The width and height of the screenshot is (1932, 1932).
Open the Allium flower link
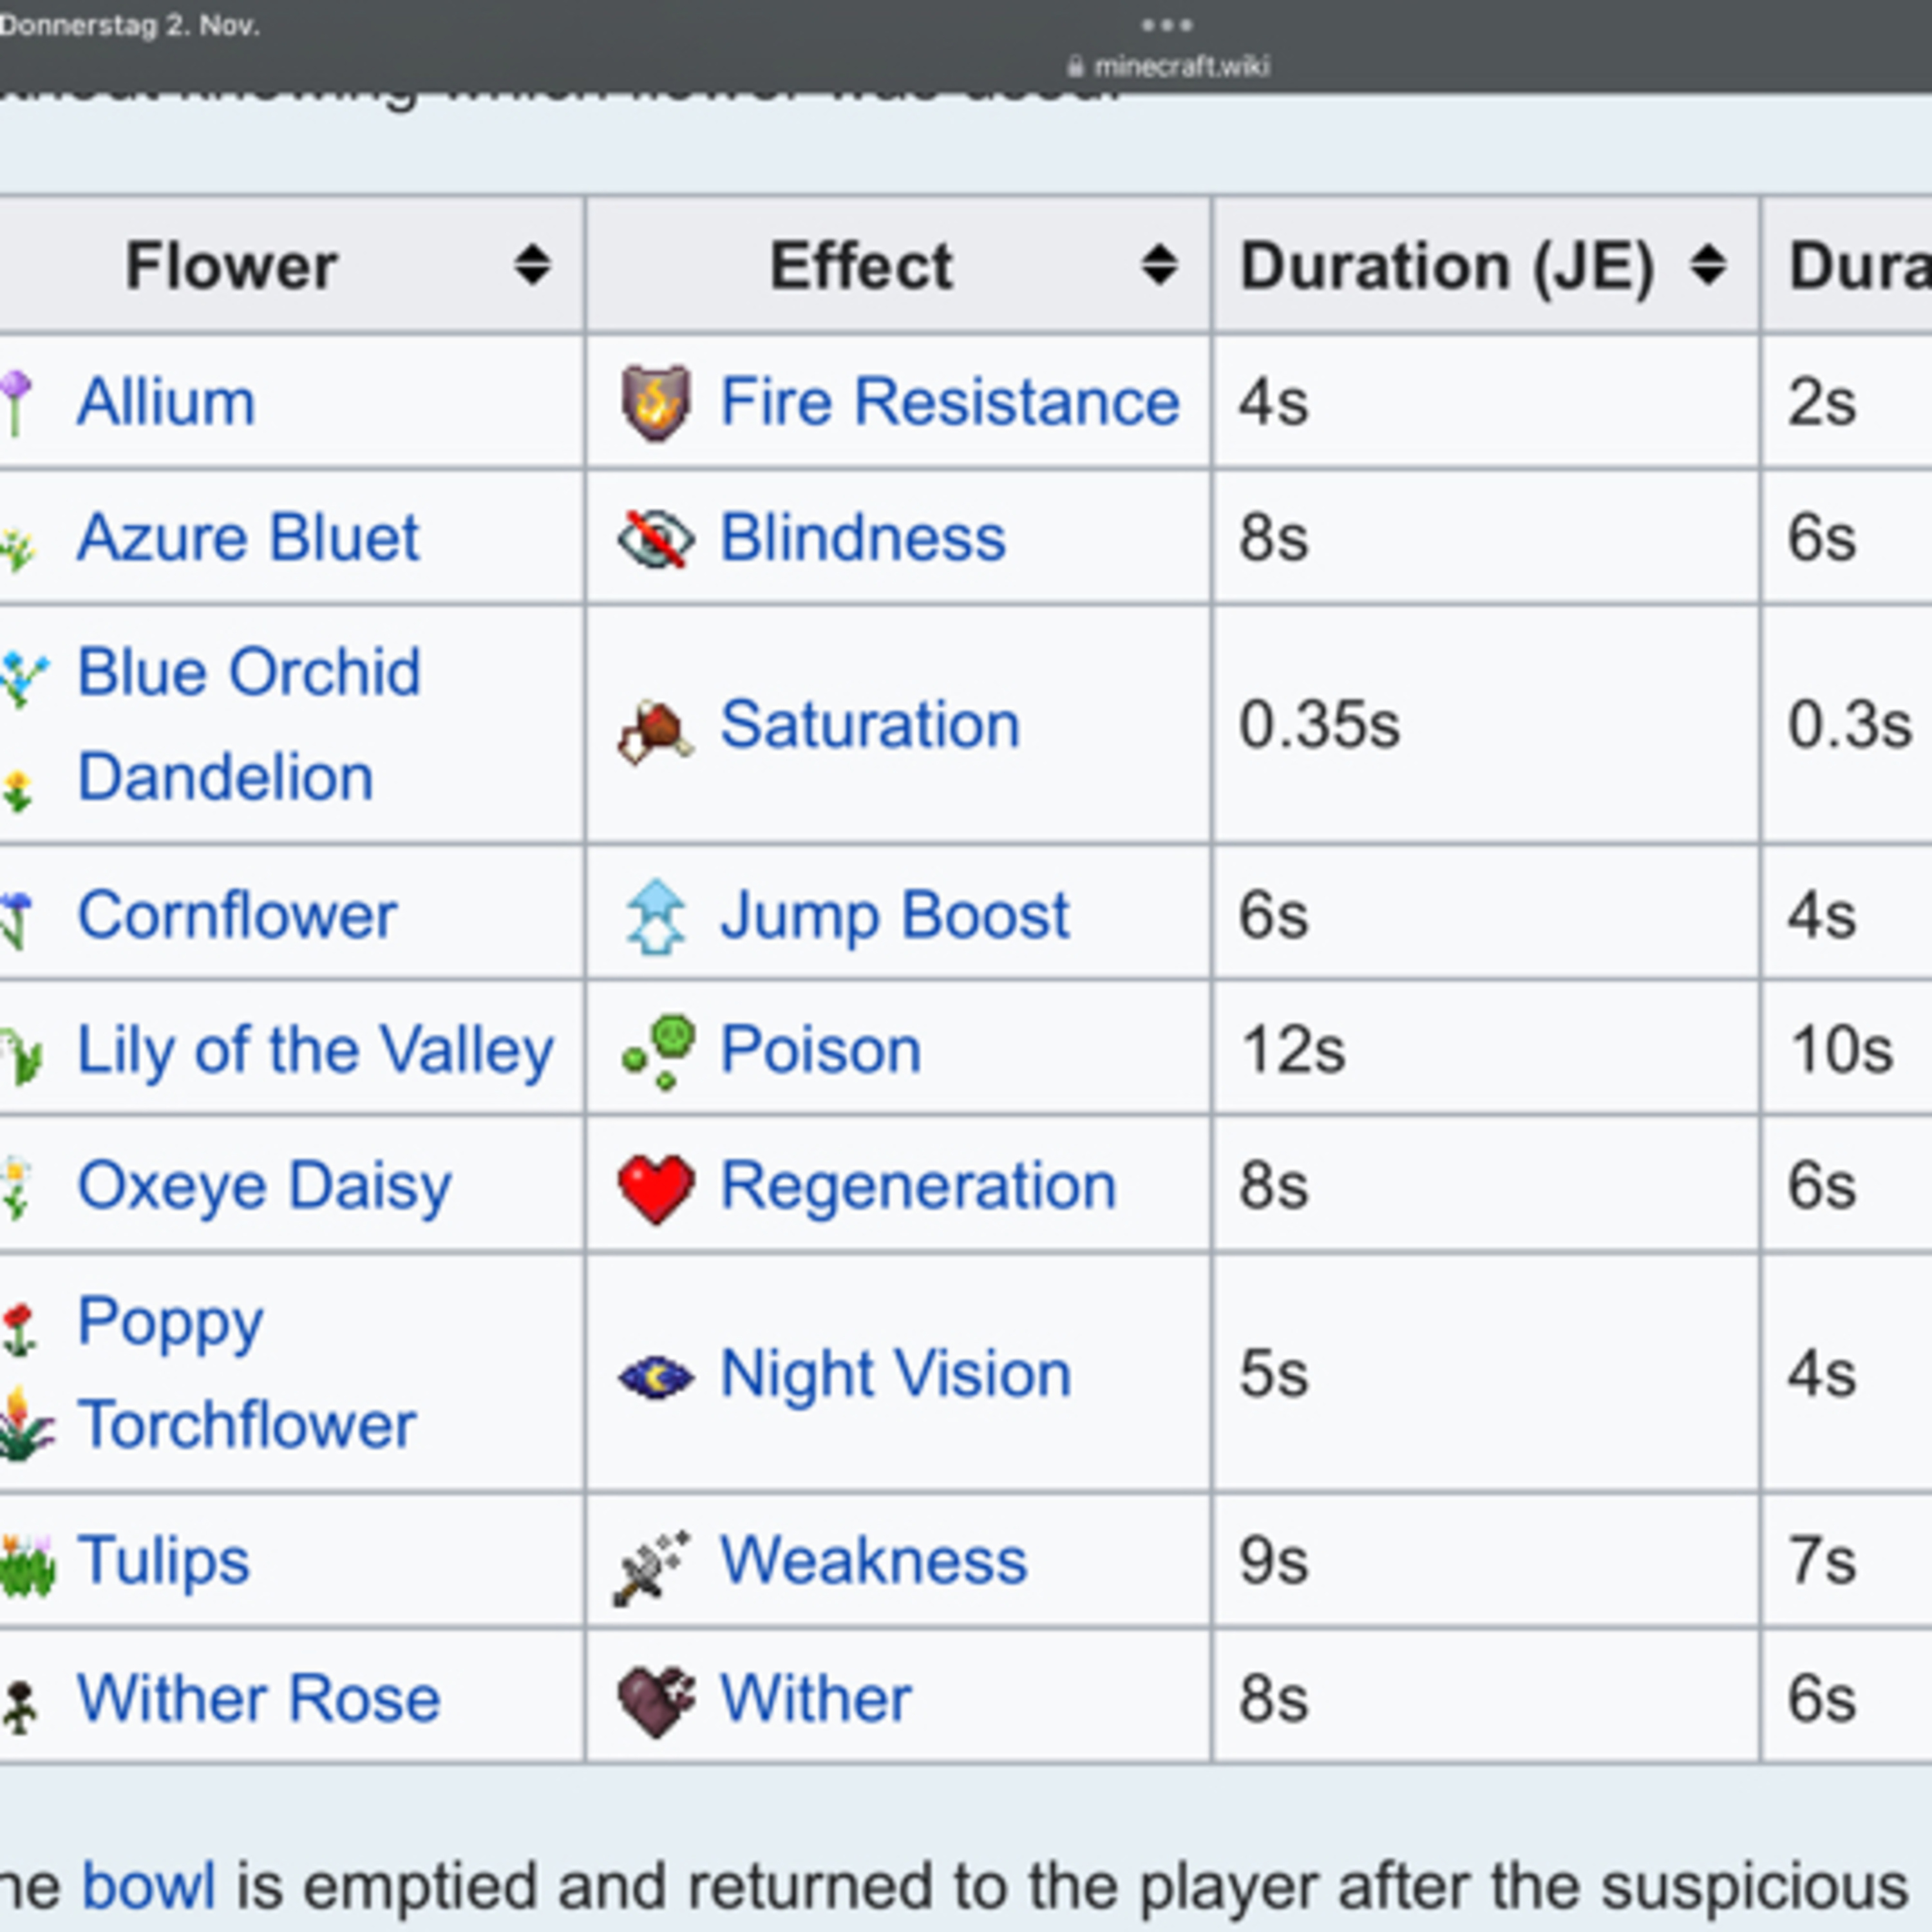click(x=166, y=402)
